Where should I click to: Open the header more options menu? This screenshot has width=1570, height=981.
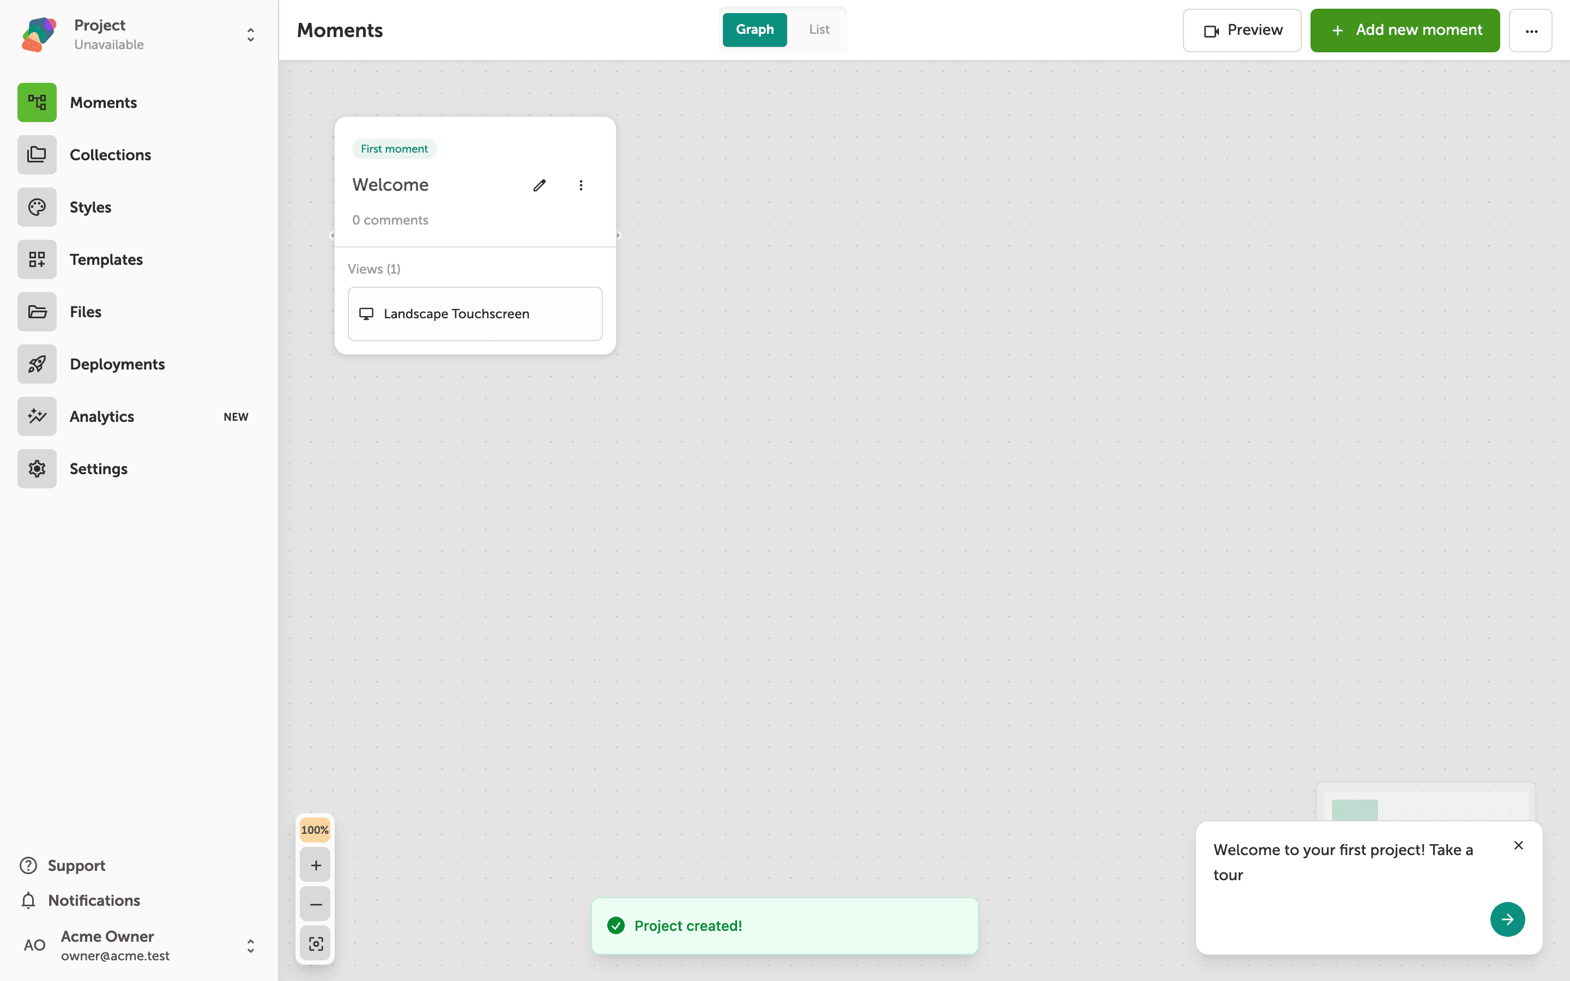coord(1530,31)
